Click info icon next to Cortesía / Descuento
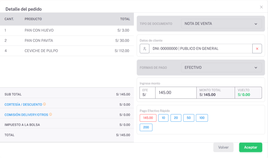The image size is (268, 158). pyautogui.click(x=44, y=104)
